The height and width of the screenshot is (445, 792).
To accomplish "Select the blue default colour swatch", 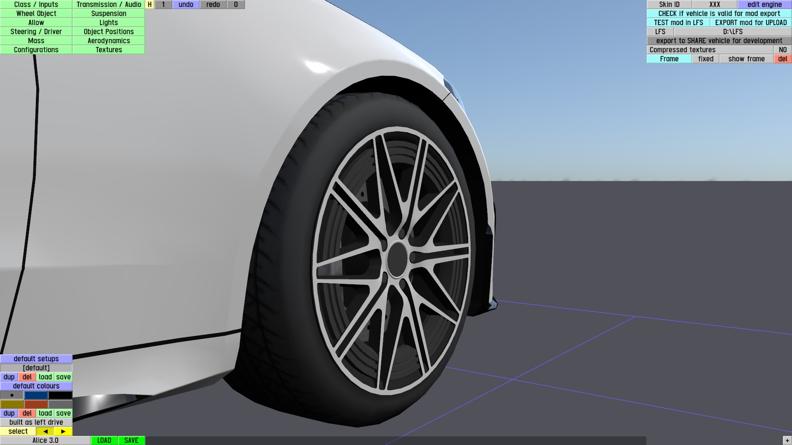I will click(36, 395).
